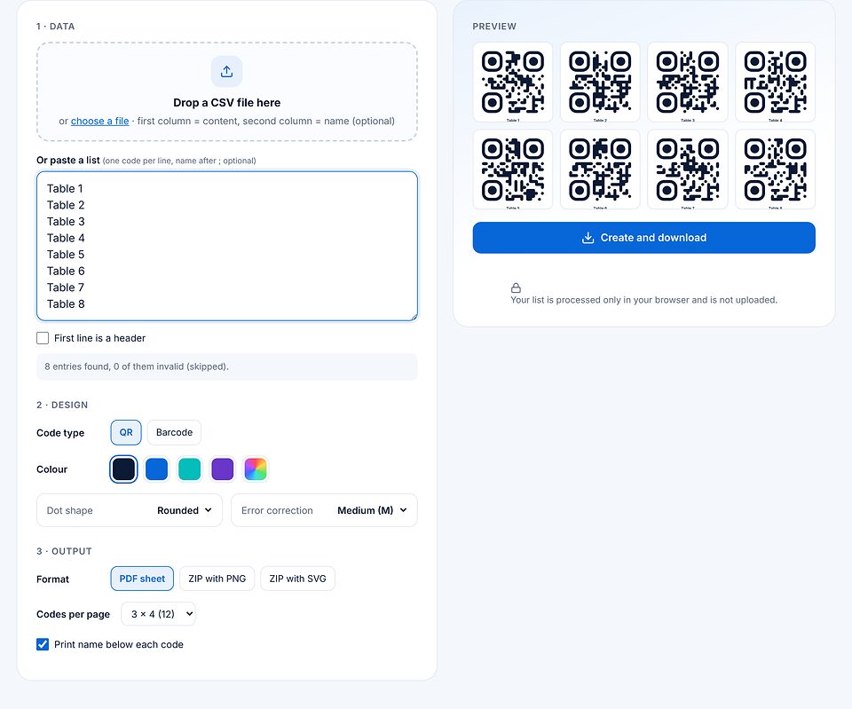Click the upload icon in drop zone
Image resolution: width=852 pixels, height=709 pixels.
[226, 72]
